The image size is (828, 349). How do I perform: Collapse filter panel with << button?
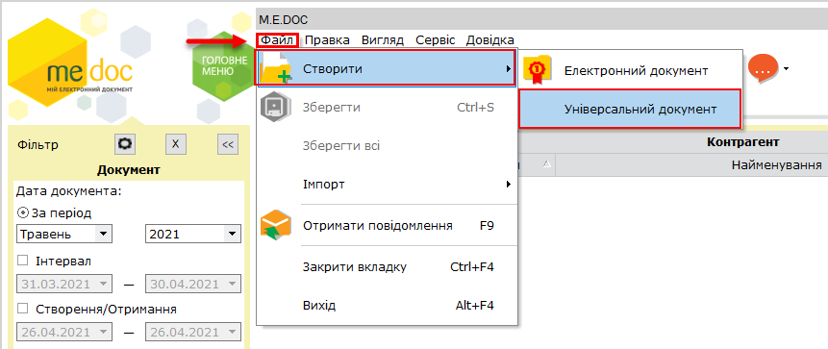pos(228,144)
